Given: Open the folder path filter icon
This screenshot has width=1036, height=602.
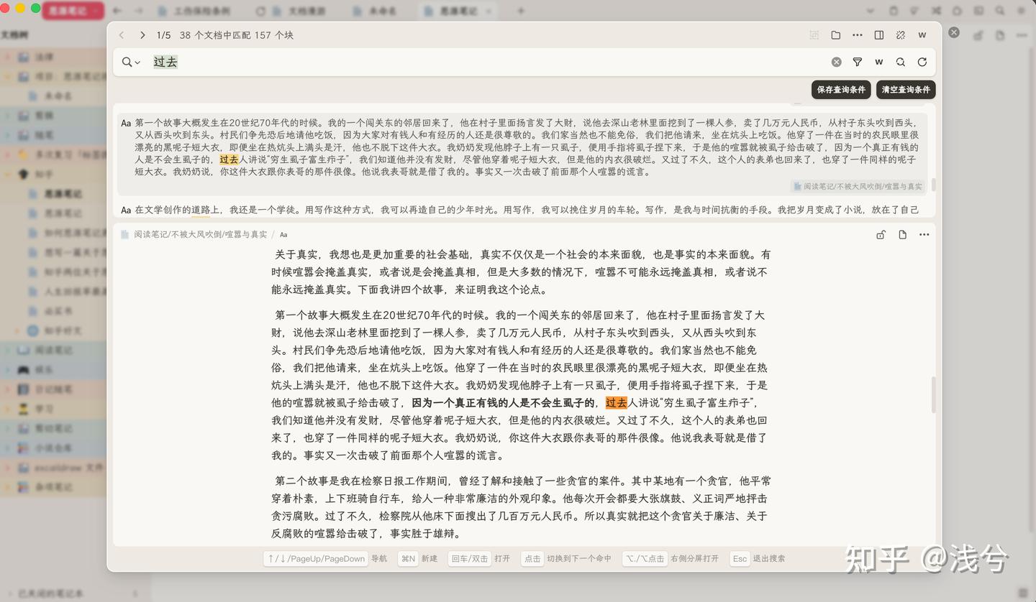Looking at the screenshot, I should pos(836,35).
